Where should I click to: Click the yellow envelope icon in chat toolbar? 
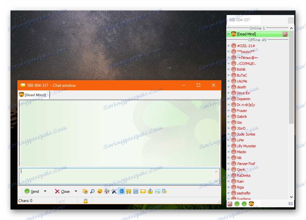point(143,192)
